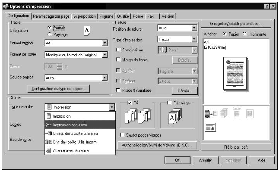Uncheck the Tri checkbox
This screenshot has height=171, width=278.
pyautogui.click(x=130, y=103)
